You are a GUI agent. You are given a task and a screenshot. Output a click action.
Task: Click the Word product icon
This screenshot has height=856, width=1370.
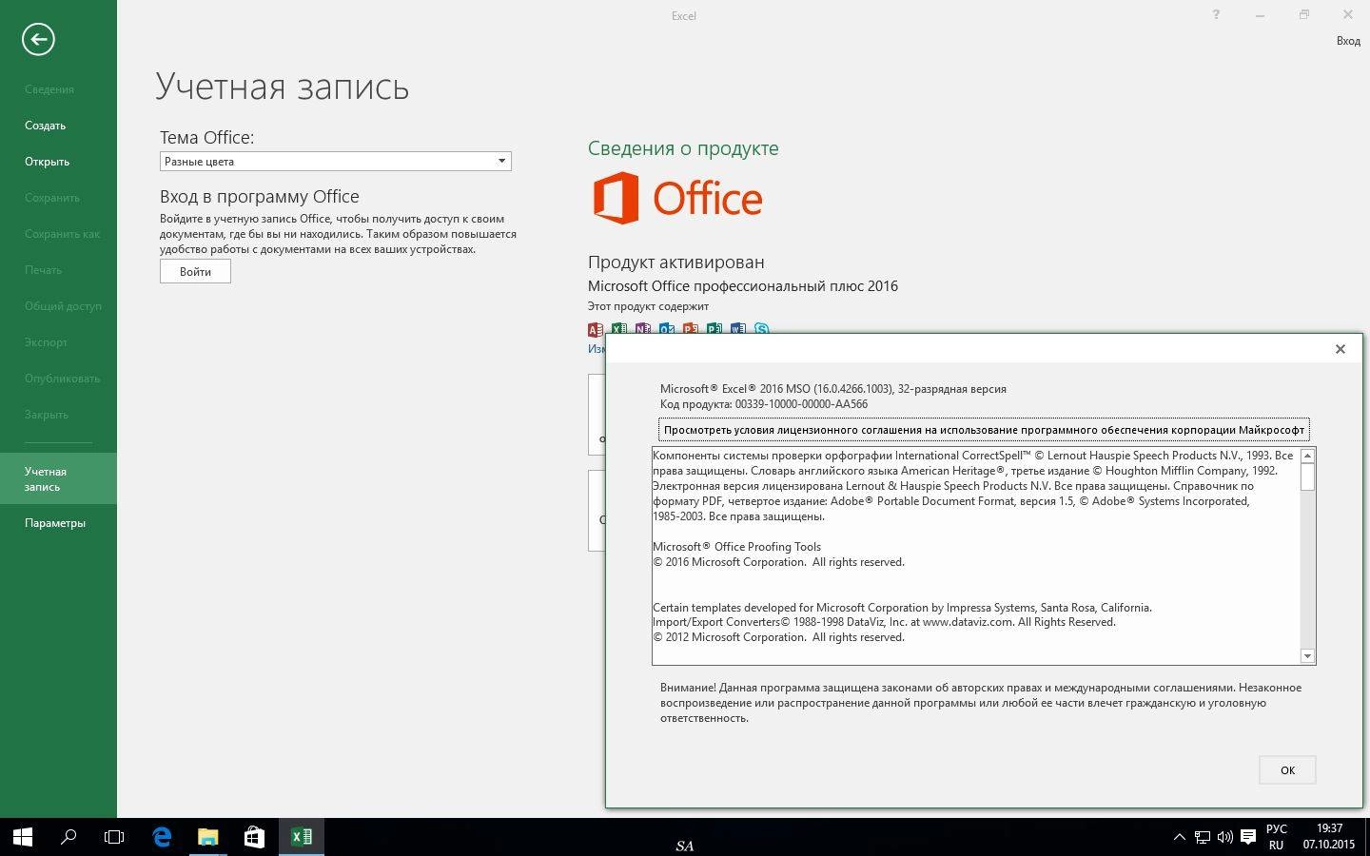tap(738, 328)
